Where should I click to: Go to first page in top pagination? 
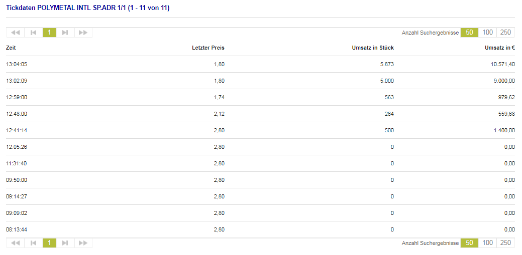[x=16, y=33]
